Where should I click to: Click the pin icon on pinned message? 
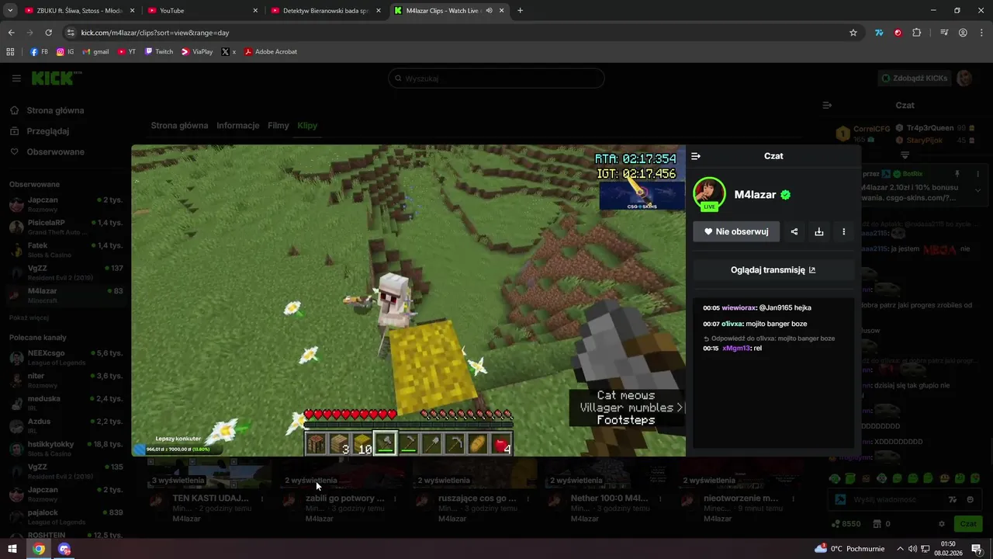coord(957,174)
